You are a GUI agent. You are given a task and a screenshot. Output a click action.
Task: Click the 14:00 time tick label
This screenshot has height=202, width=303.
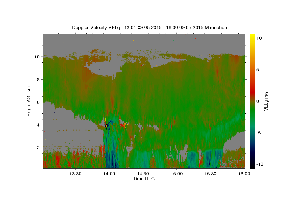(x=109, y=174)
